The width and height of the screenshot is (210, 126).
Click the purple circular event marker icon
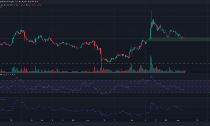click(184, 71)
